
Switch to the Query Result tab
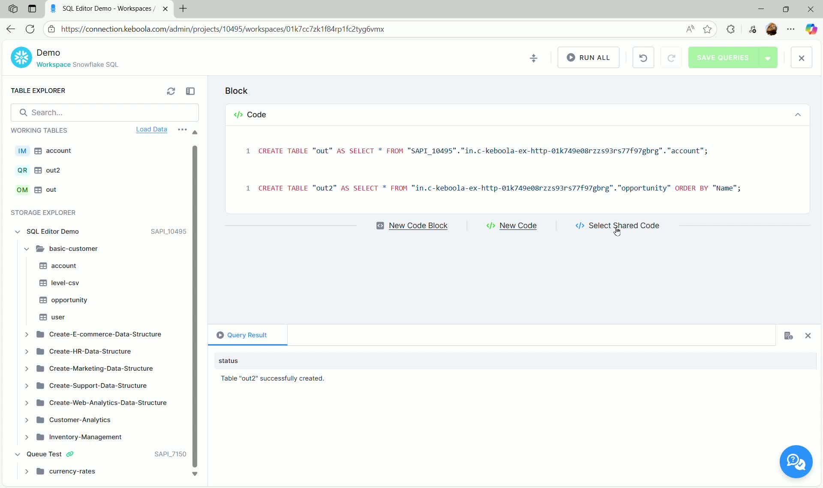pyautogui.click(x=247, y=335)
